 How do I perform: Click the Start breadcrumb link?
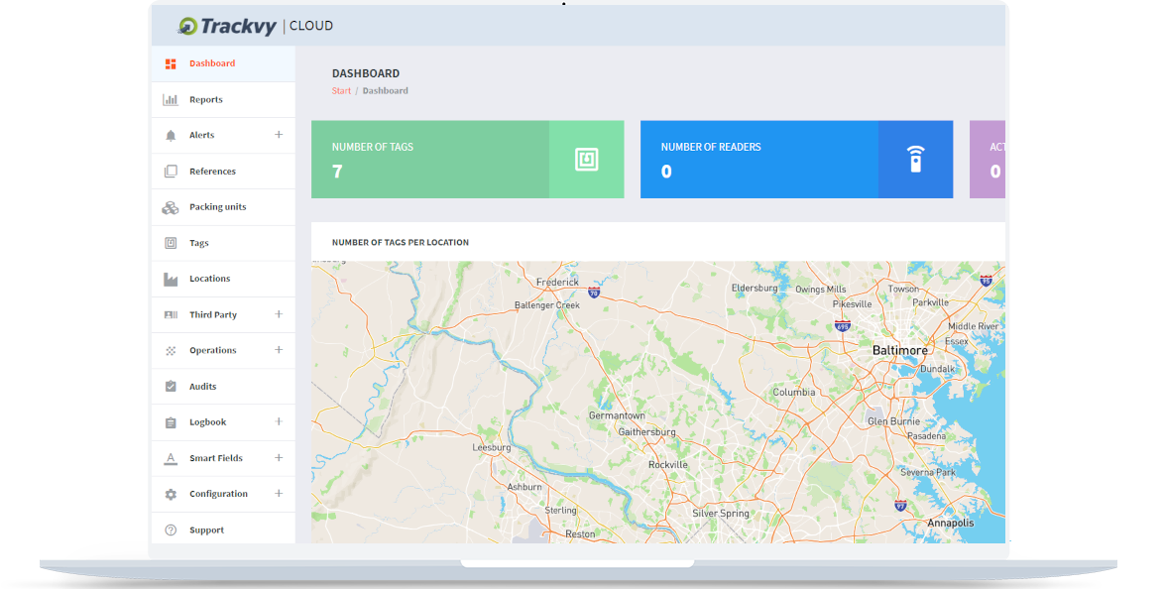click(341, 90)
